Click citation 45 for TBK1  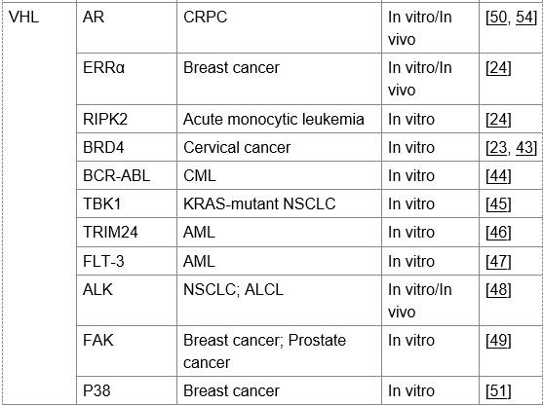tap(498, 204)
